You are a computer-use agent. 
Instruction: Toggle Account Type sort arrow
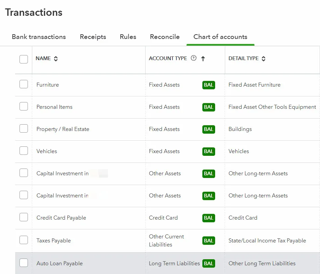click(x=203, y=59)
